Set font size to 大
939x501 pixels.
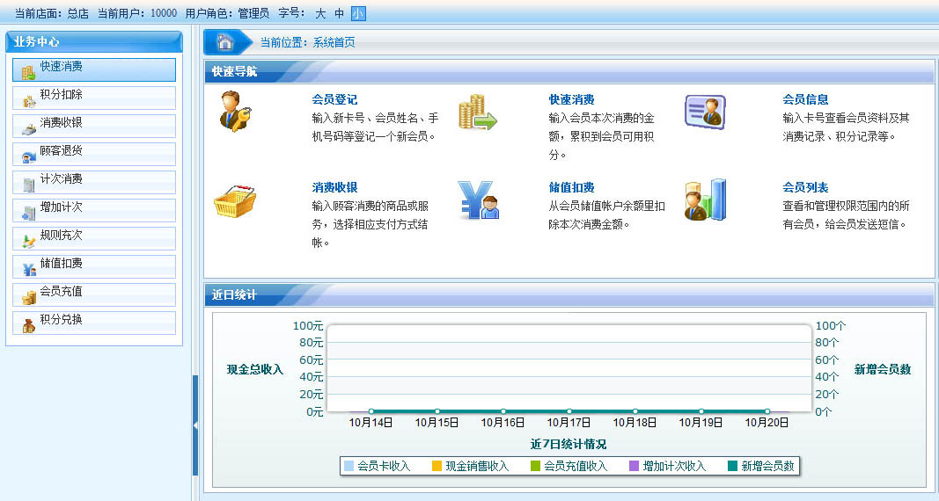pyautogui.click(x=320, y=13)
